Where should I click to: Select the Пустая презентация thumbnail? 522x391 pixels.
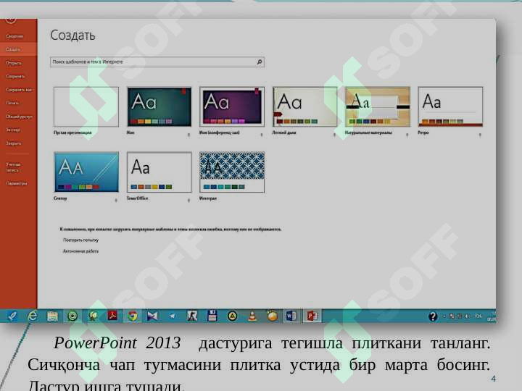(x=86, y=106)
